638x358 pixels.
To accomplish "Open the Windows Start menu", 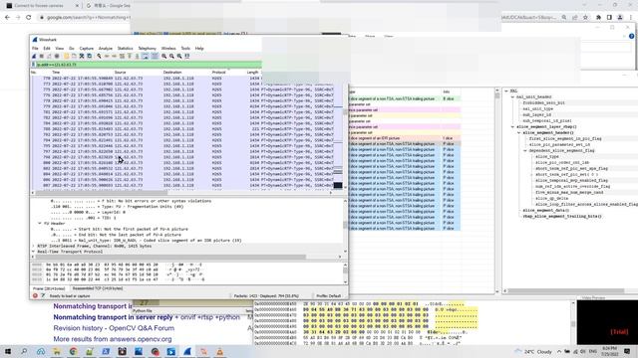I will click(8, 351).
